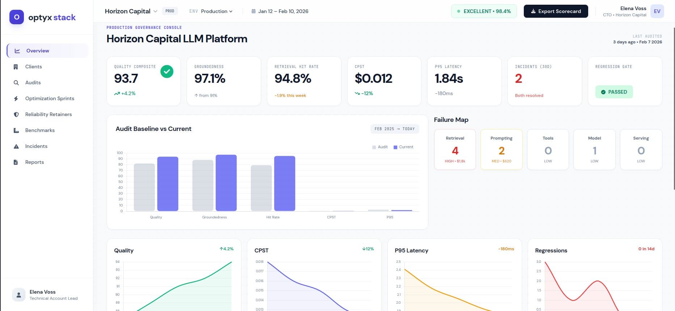Click the Audits magnifier icon

tap(16, 82)
